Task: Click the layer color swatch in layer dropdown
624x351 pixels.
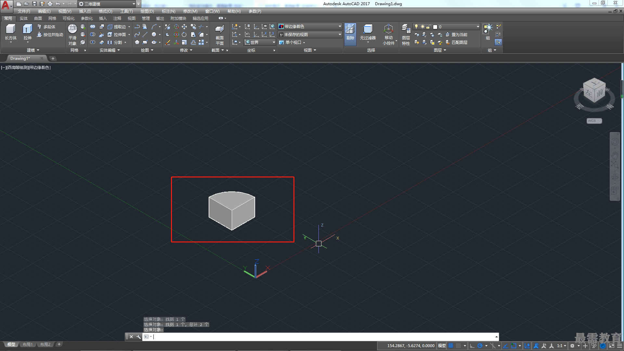Action: pos(435,27)
